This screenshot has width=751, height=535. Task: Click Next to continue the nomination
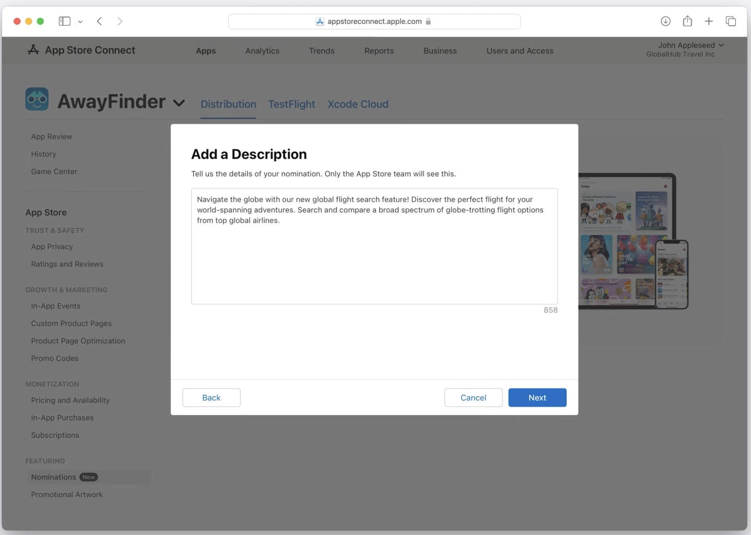537,398
